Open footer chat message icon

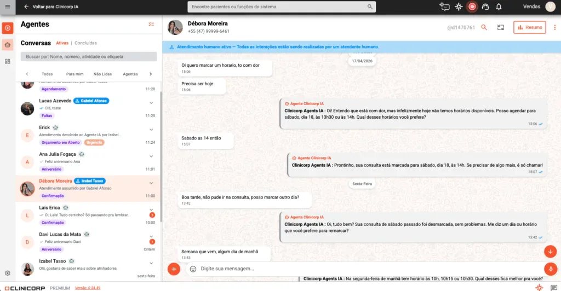(554, 287)
